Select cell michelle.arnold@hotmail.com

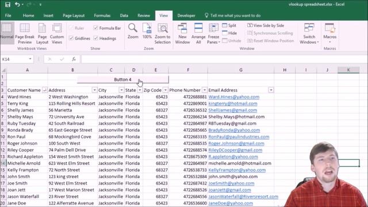(241, 163)
